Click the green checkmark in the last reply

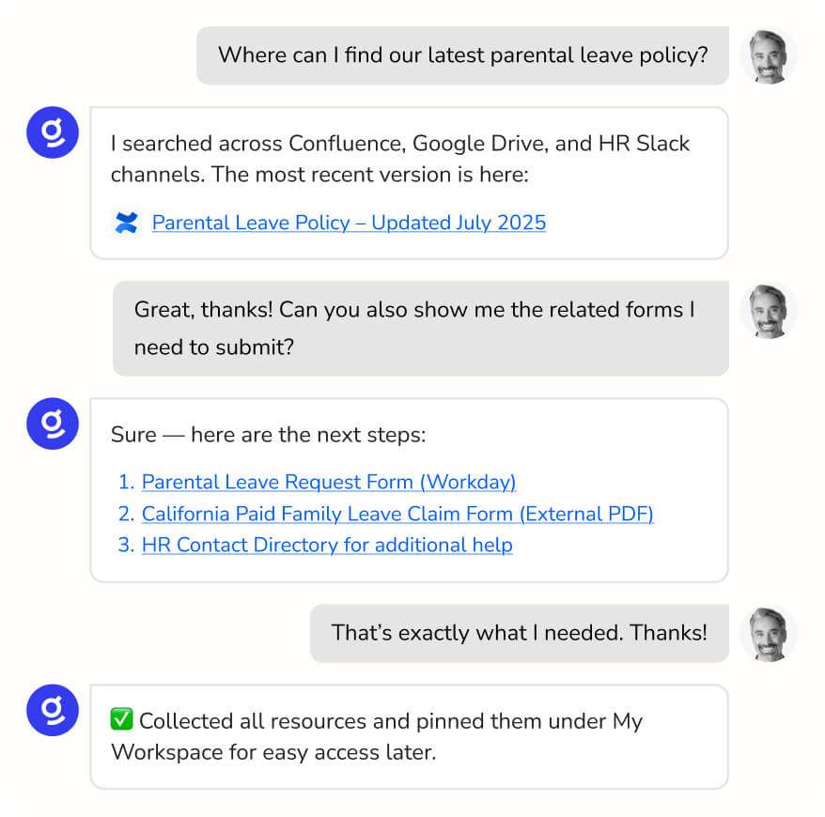click(121, 720)
